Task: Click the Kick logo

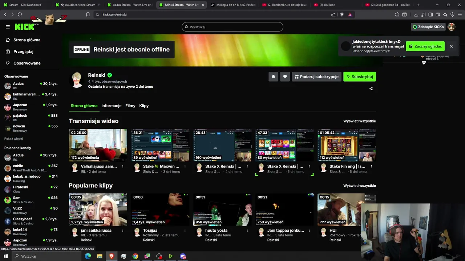Action: (24, 27)
